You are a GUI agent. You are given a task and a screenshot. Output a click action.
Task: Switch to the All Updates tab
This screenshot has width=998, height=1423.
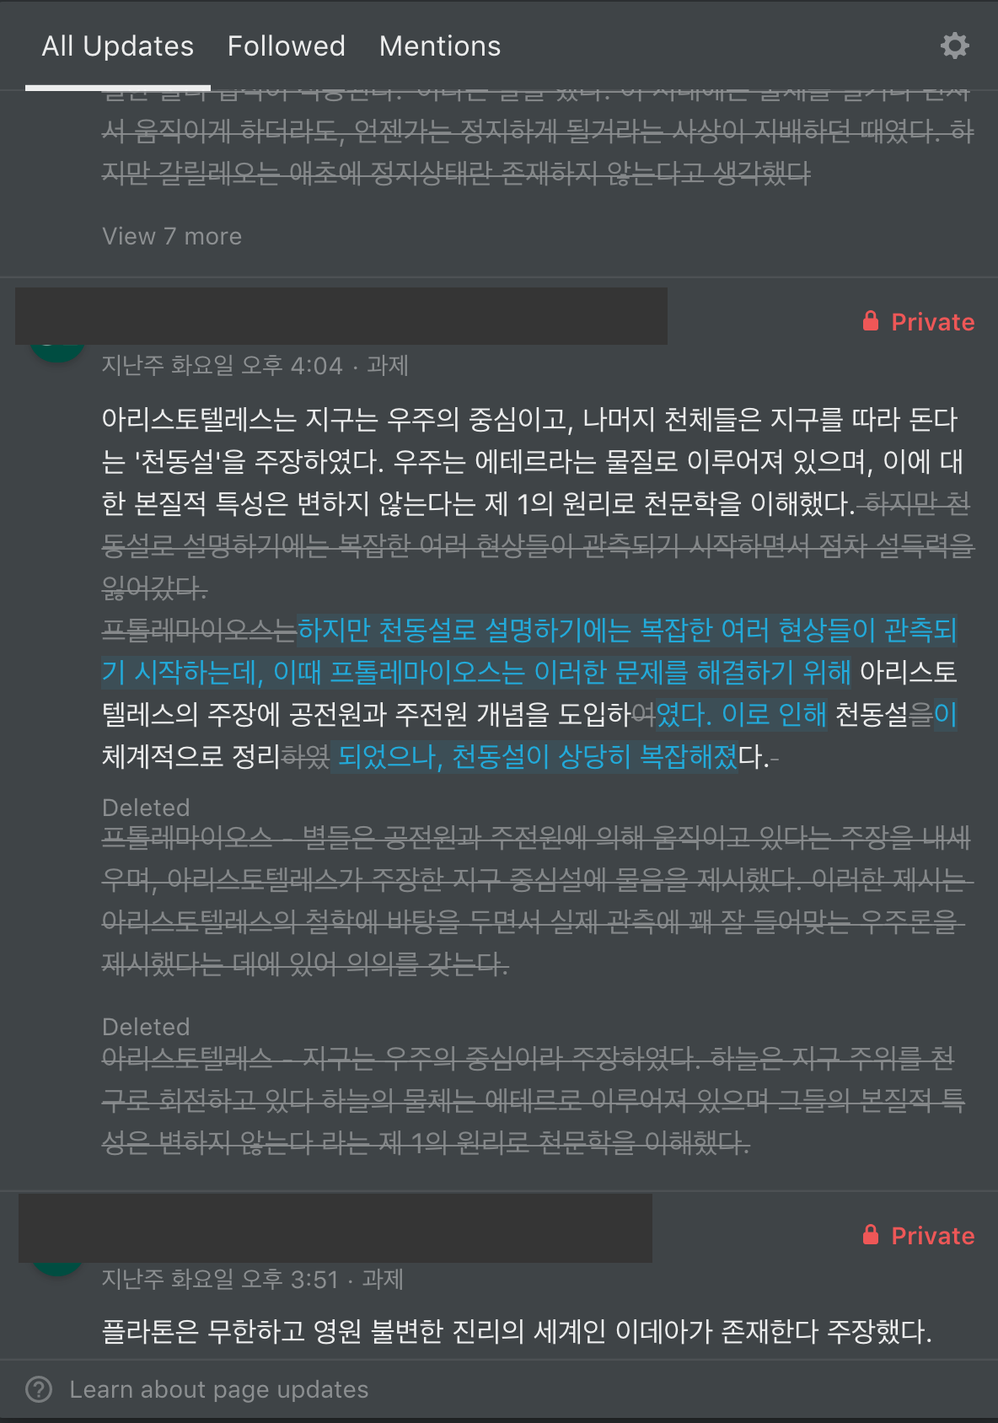coord(118,46)
